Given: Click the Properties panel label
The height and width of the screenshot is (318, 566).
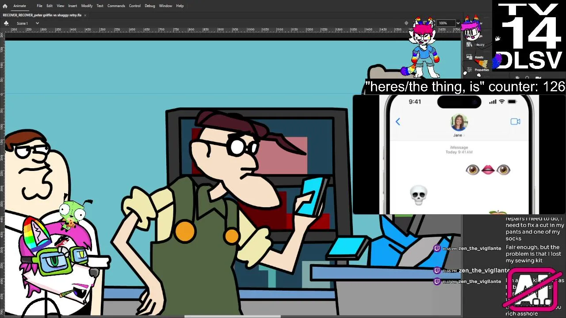Looking at the screenshot, I should pyautogui.click(x=482, y=70).
